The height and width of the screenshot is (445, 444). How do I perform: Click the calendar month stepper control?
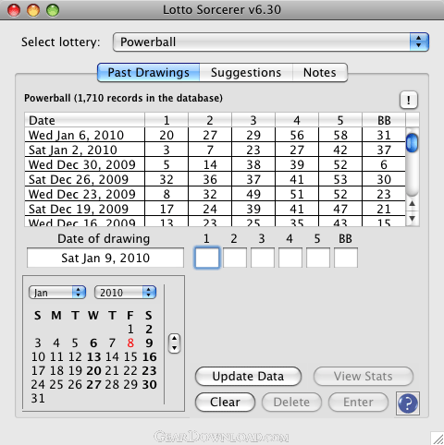click(x=175, y=343)
